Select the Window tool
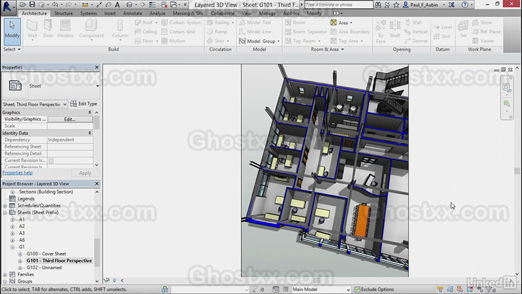 coord(65,29)
